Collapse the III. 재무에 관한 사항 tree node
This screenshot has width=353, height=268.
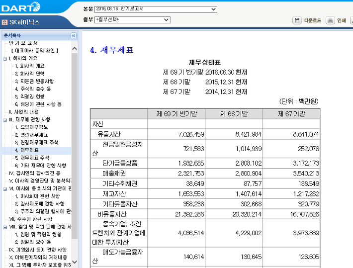5,120
